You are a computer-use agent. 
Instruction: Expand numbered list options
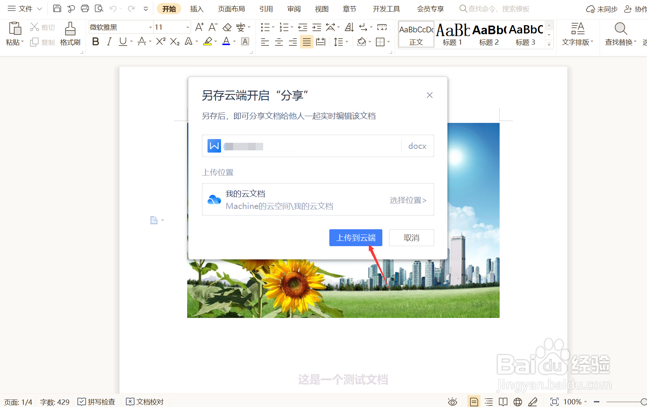(x=292, y=27)
